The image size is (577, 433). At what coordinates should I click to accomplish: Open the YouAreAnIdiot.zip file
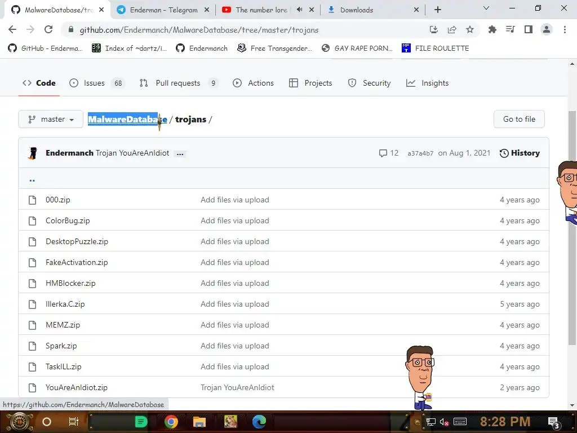(77, 387)
